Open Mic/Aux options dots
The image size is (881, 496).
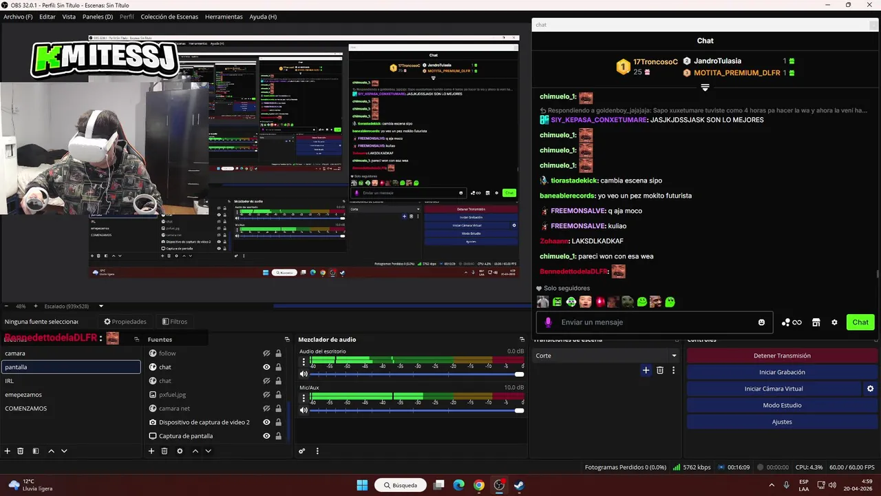(304, 397)
